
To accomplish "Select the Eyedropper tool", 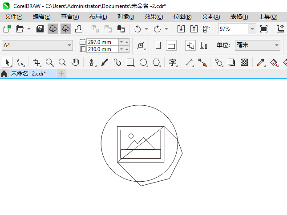I will click(x=261, y=63).
